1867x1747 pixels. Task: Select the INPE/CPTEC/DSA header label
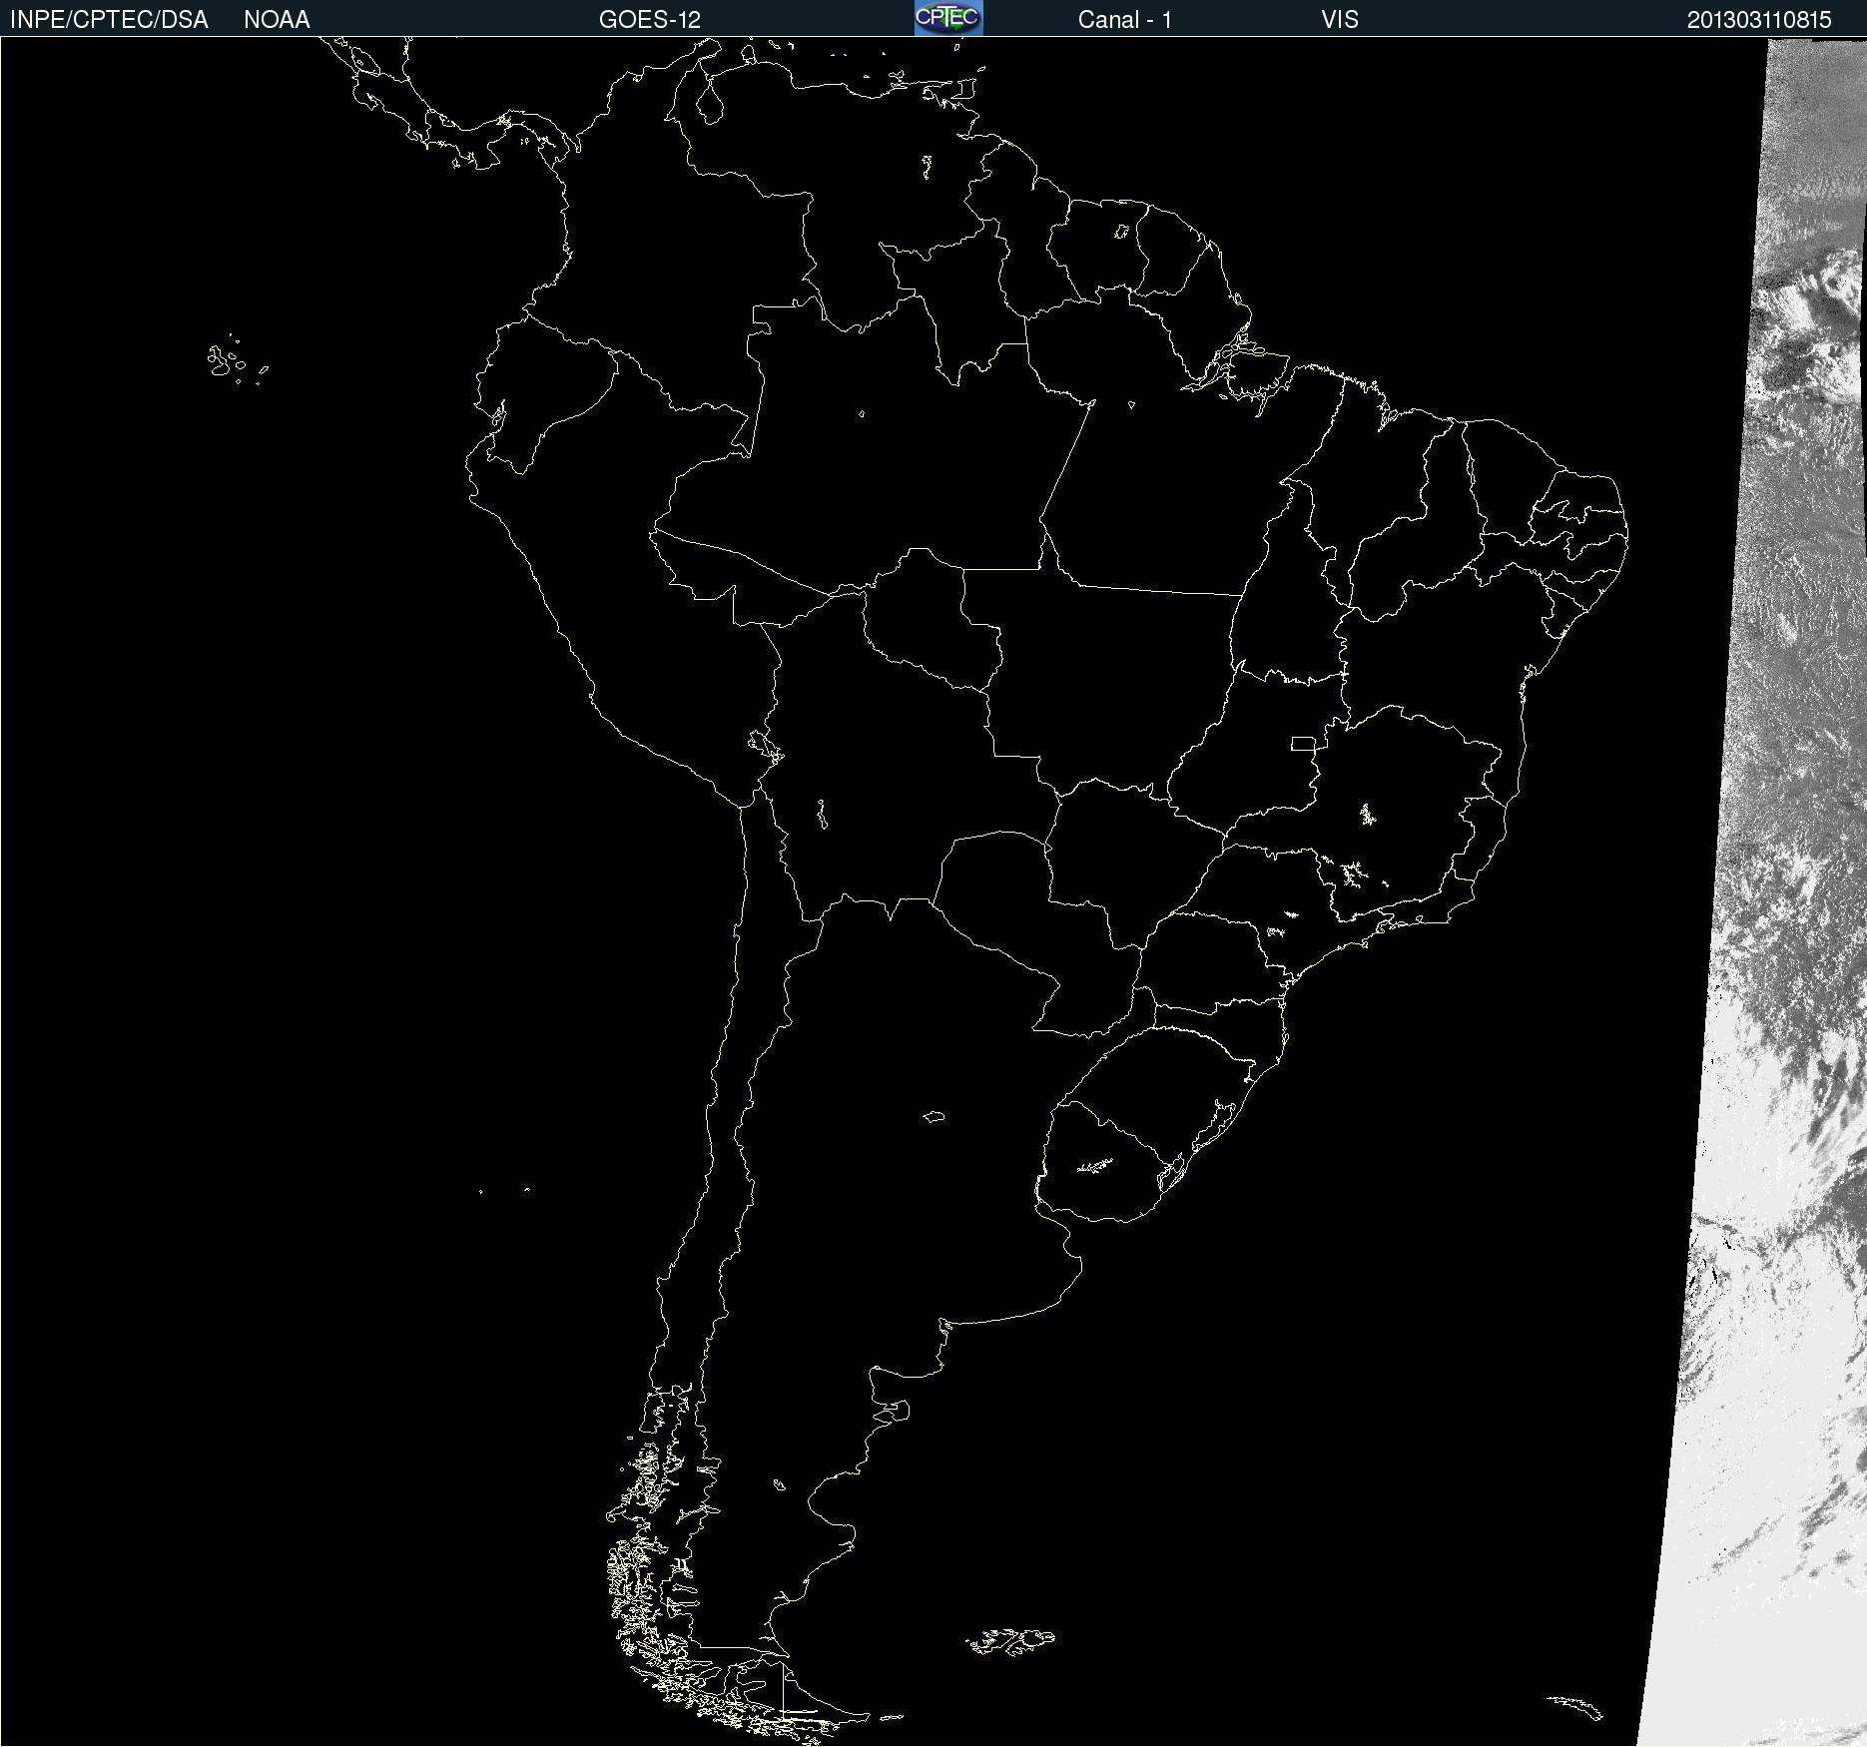pos(109,20)
